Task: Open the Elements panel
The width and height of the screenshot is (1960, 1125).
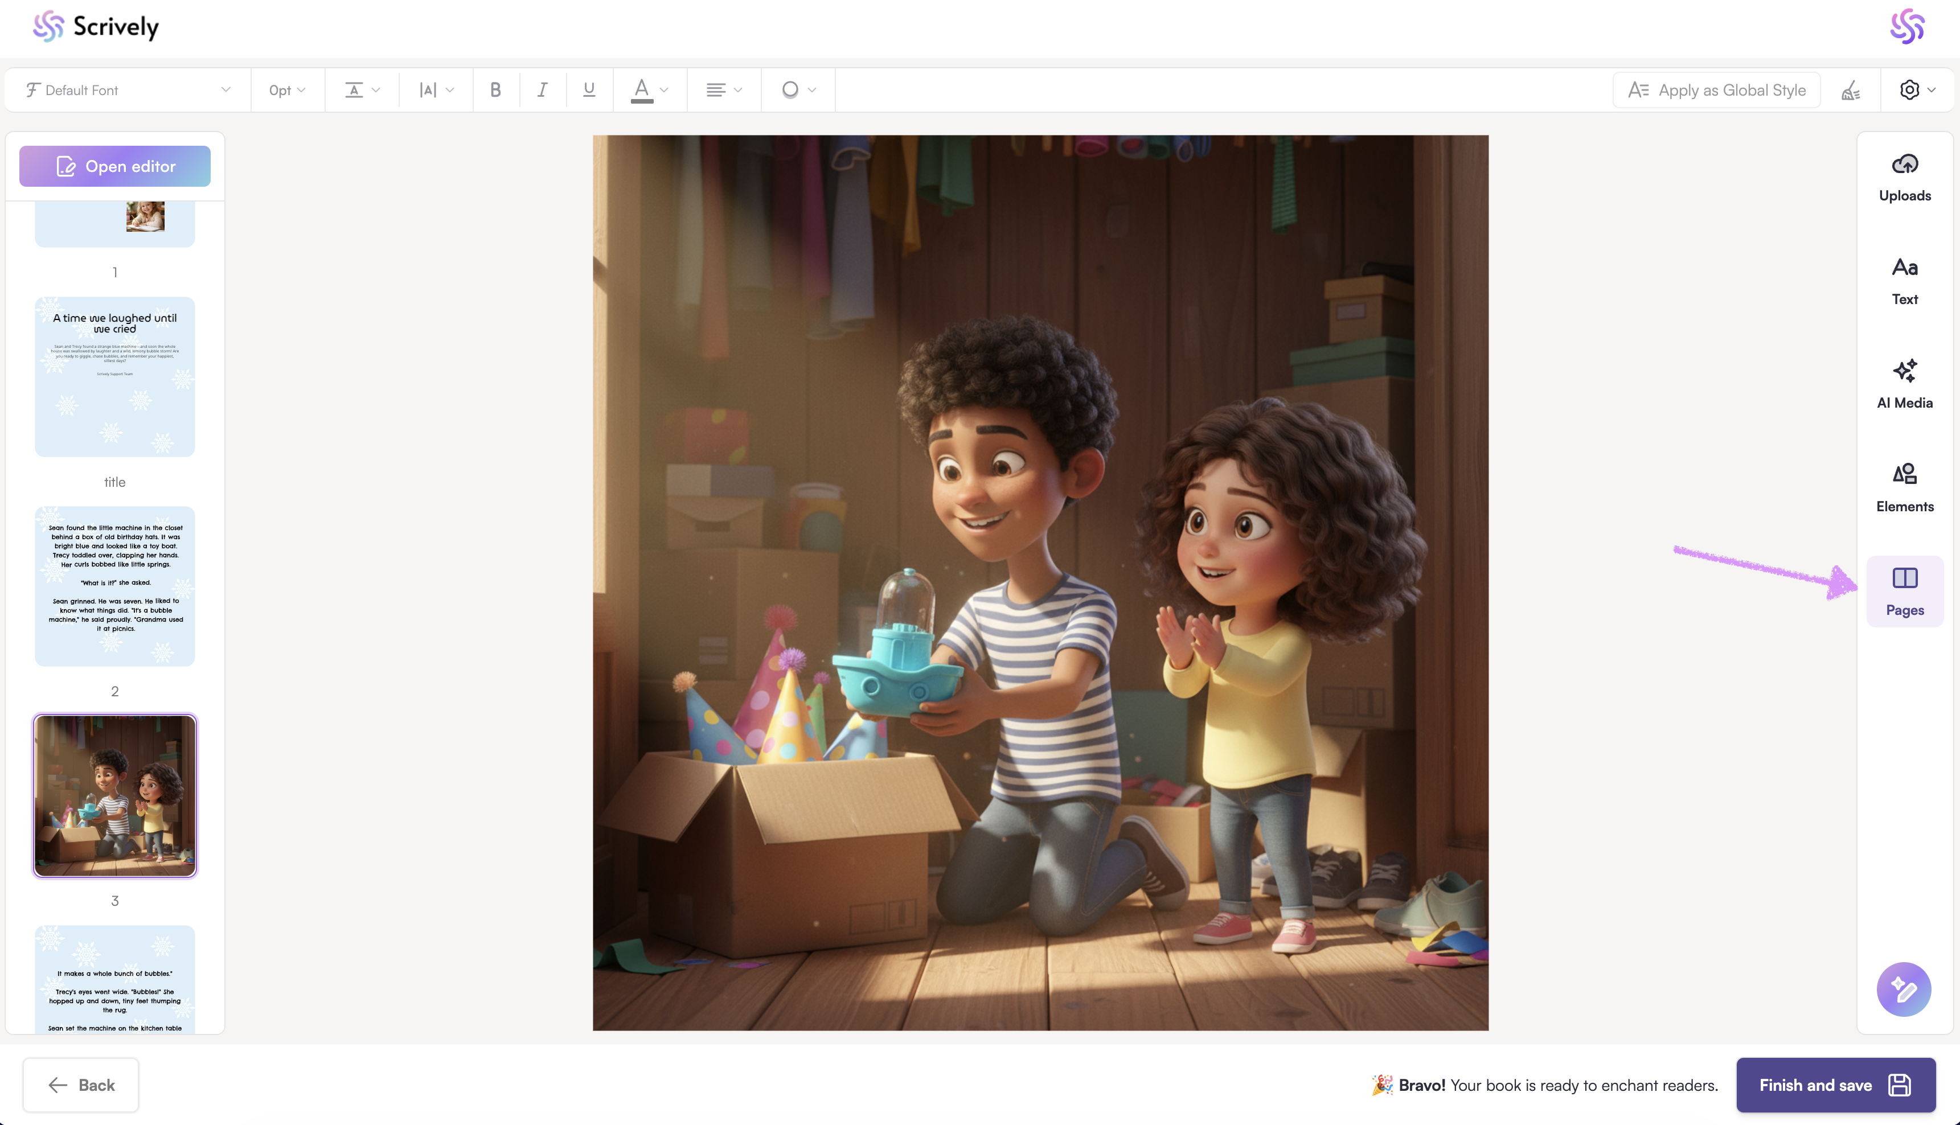Action: pyautogui.click(x=1904, y=488)
